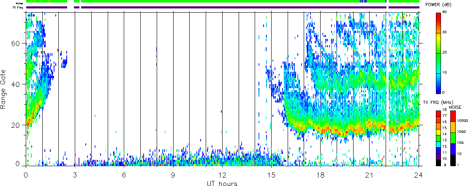
Task: Click the "NOISE" legend title on right
Action: pos(455,107)
